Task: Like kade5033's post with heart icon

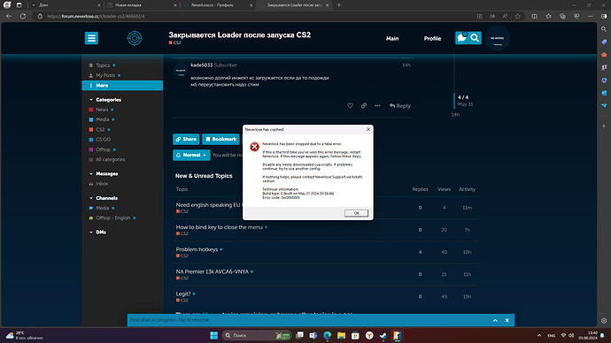Action: coord(350,106)
